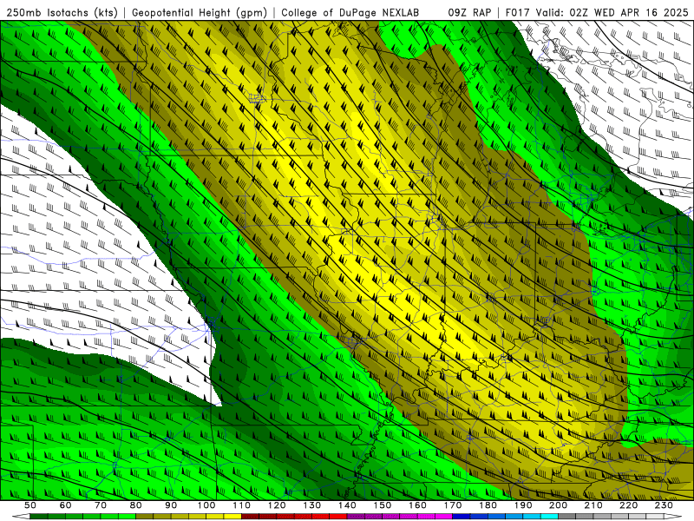Click the "College of DuPage NEXLAB" label
This screenshot has width=694, height=521.
[x=350, y=12]
